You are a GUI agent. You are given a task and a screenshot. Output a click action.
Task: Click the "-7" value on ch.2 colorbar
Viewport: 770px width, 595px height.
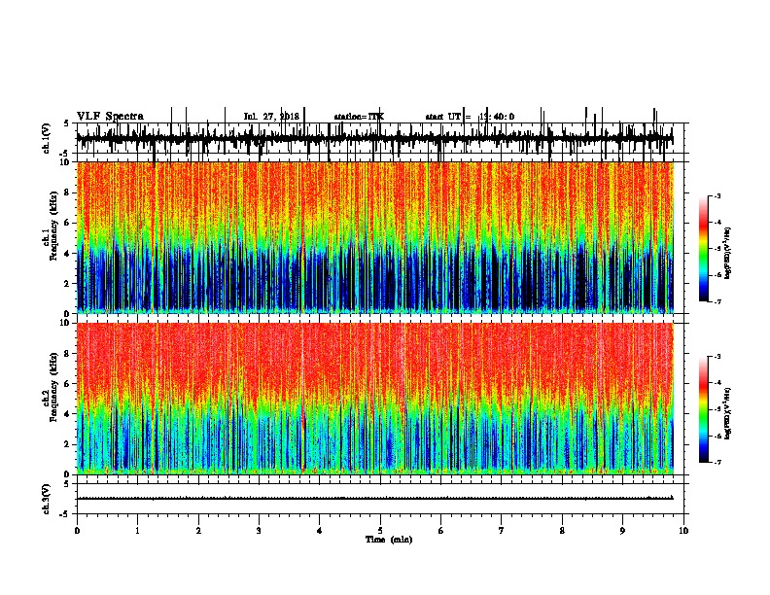pos(717,463)
